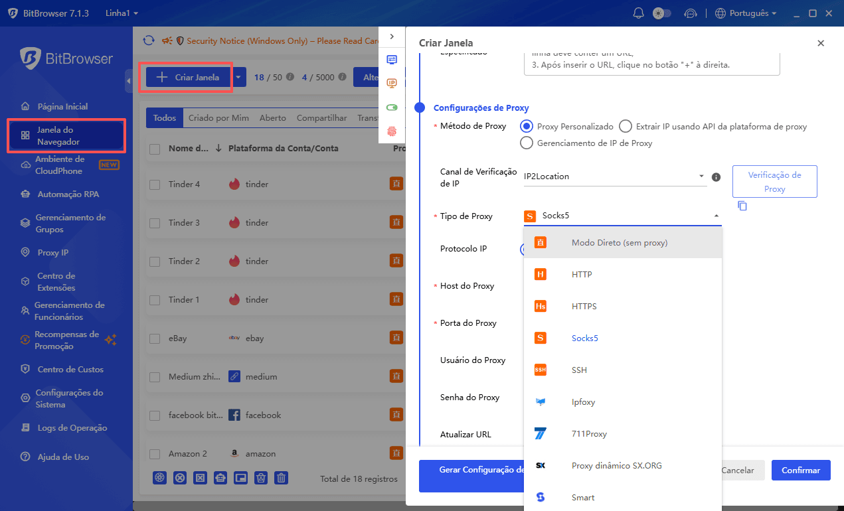The image size is (844, 511).
Task: Select Extrair IP usando API radio button
Action: [x=625, y=126]
